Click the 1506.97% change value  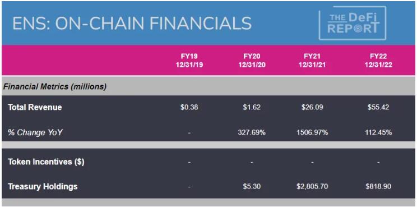coord(312,132)
